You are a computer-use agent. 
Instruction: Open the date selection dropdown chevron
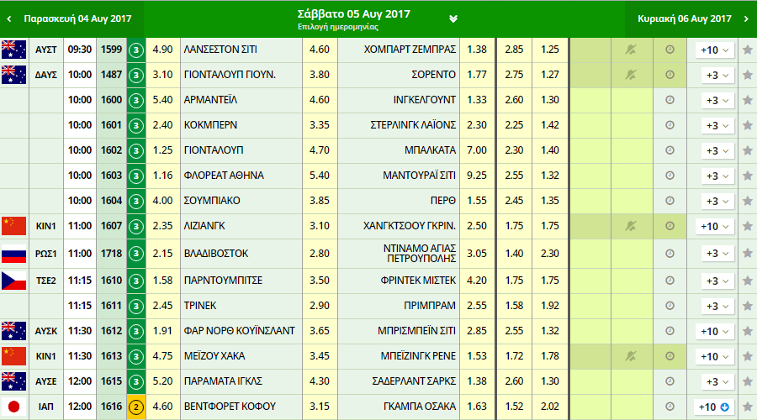(453, 18)
